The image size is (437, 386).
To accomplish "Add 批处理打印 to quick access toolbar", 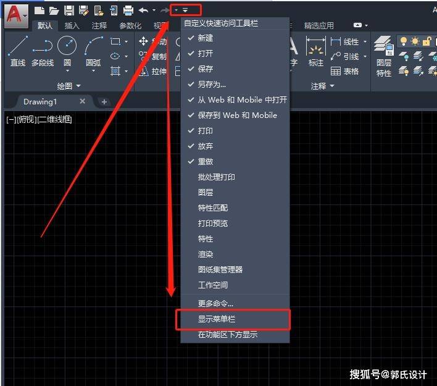I will tap(235, 177).
